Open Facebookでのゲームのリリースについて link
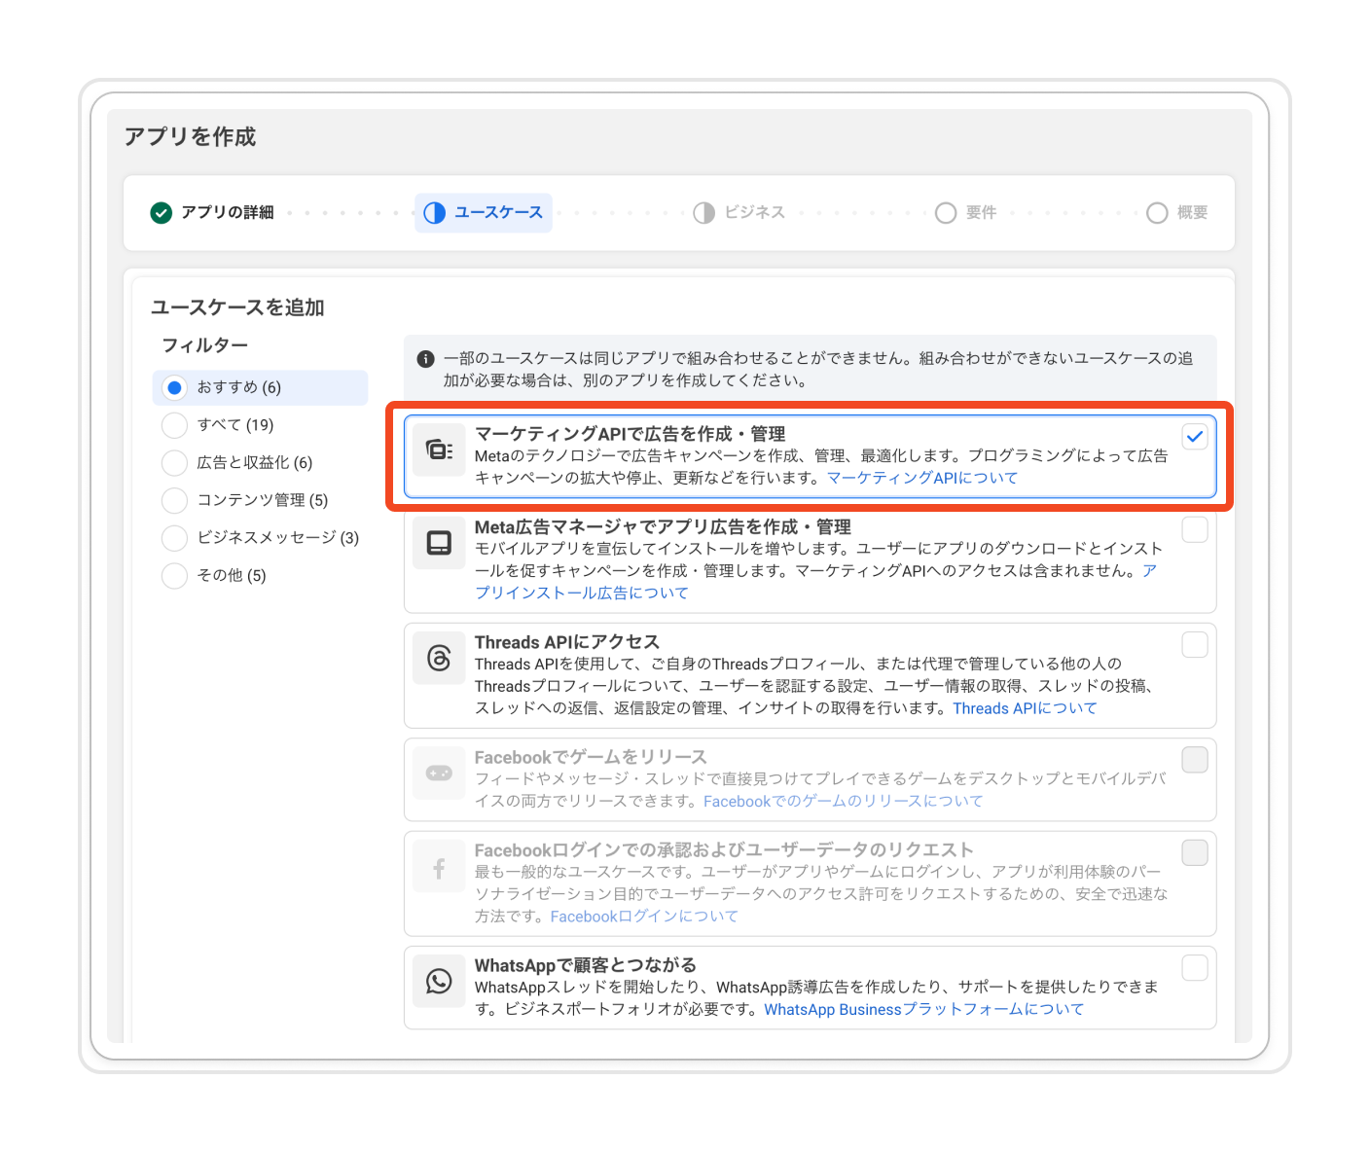 coord(843,801)
